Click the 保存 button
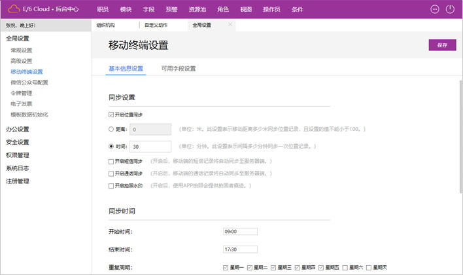Image resolution: width=463 pixels, height=275 pixels. point(442,45)
